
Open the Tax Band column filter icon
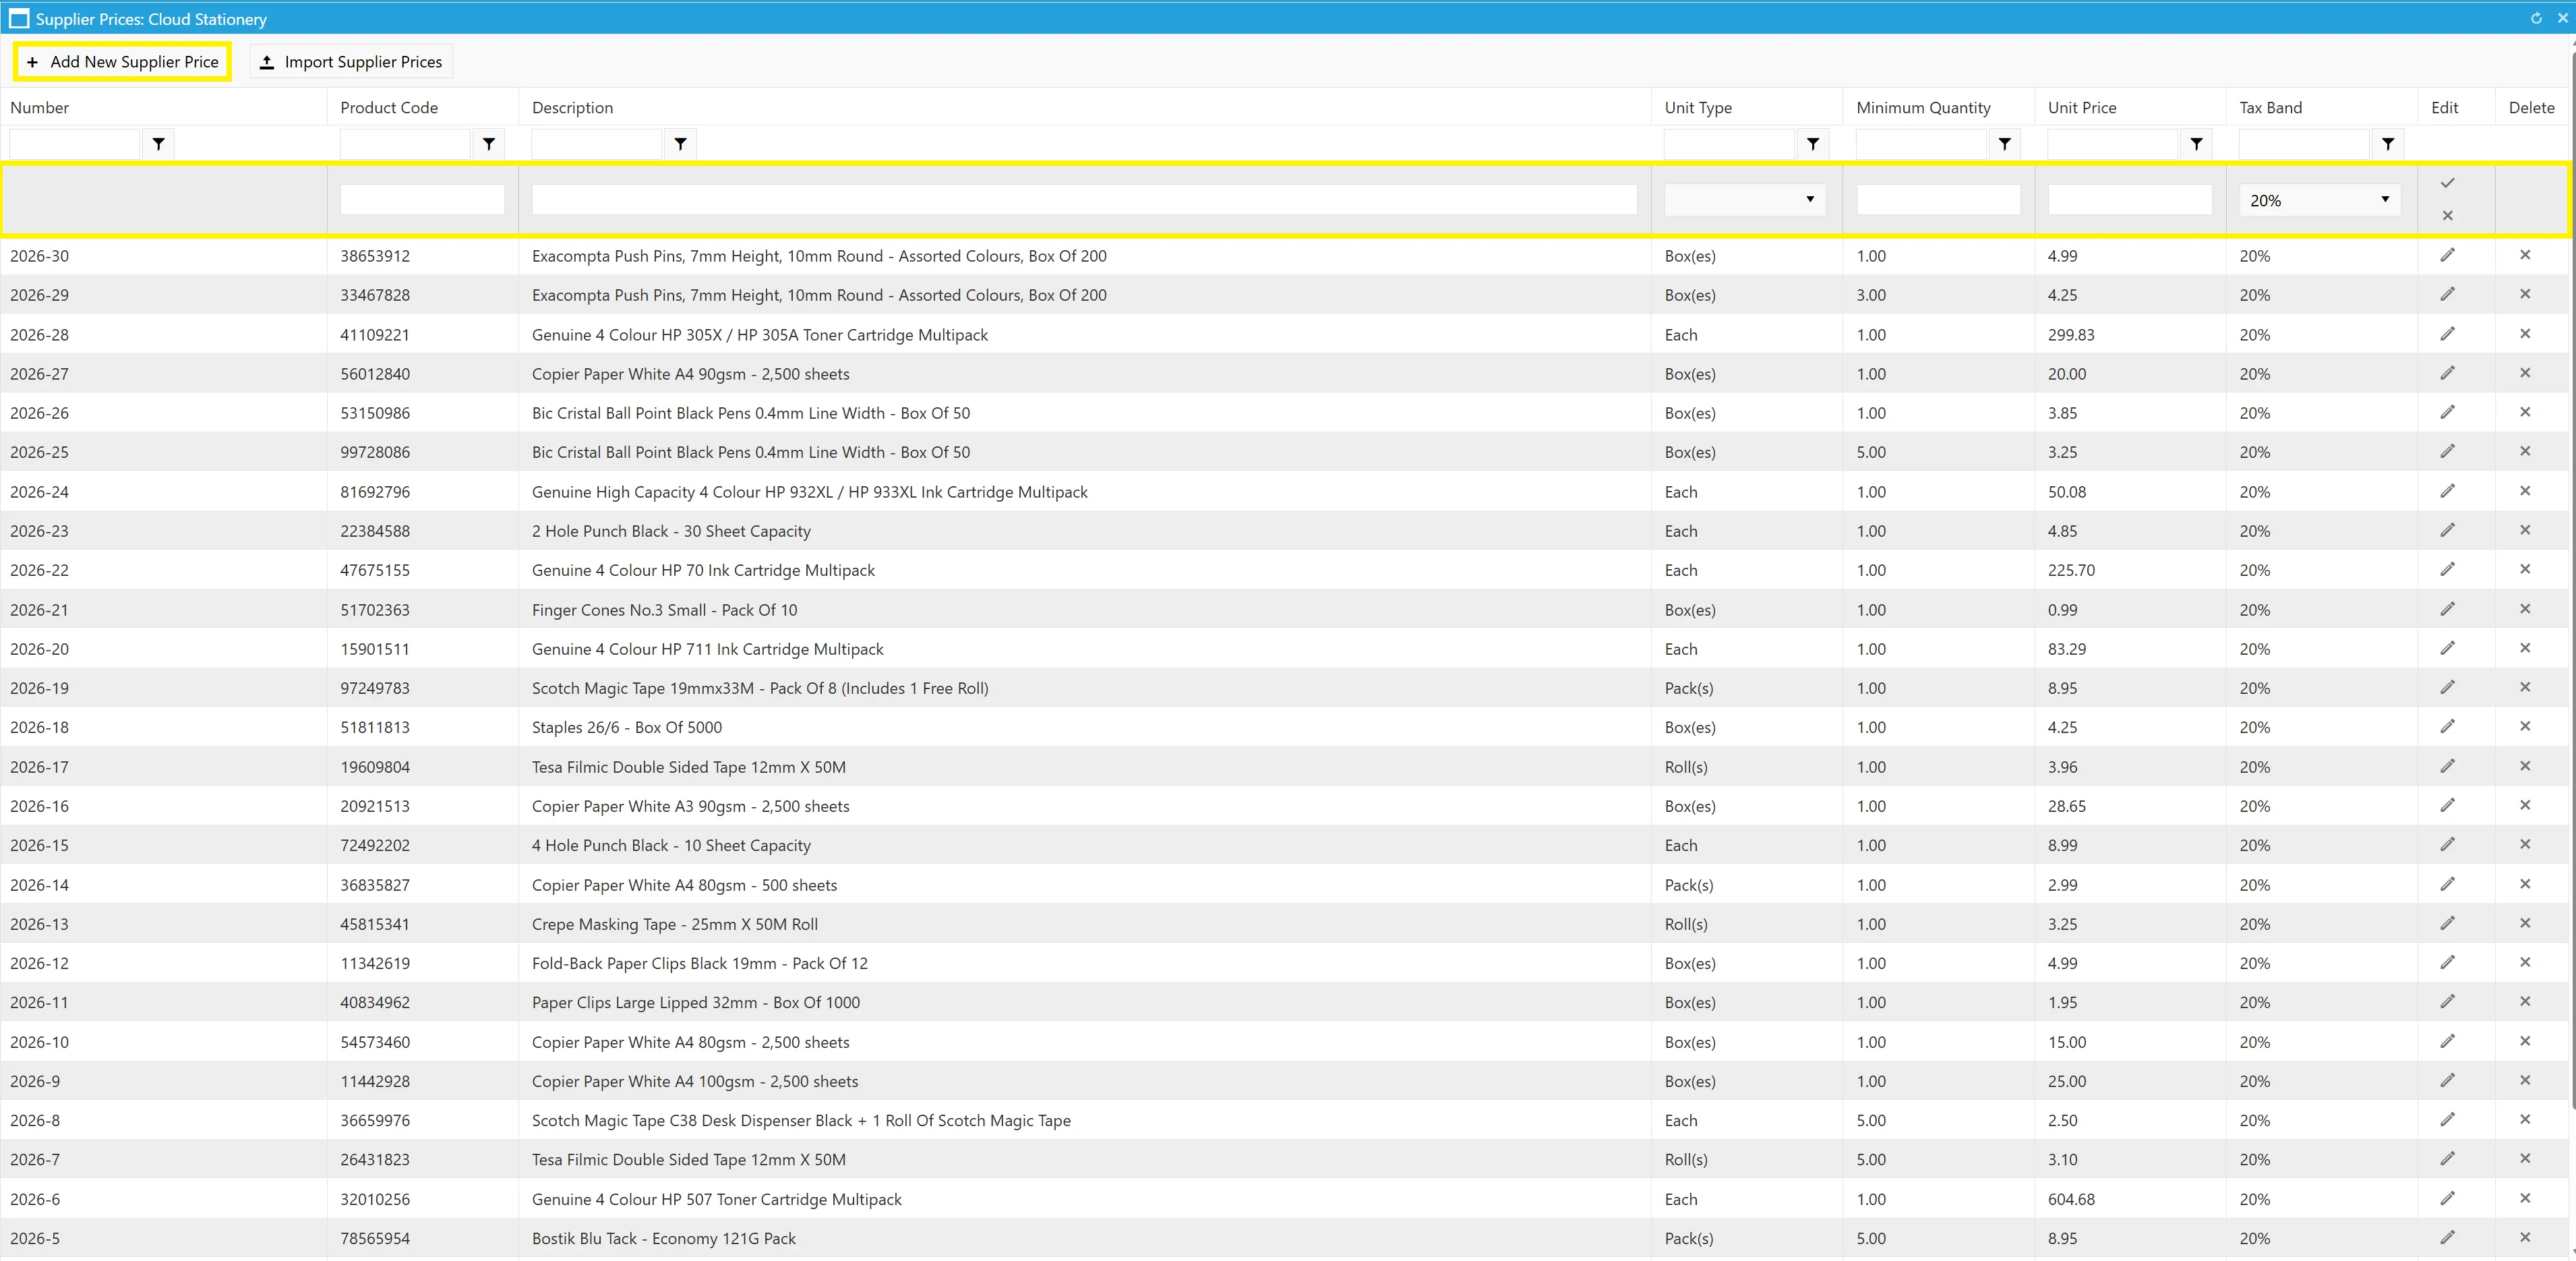2388,144
